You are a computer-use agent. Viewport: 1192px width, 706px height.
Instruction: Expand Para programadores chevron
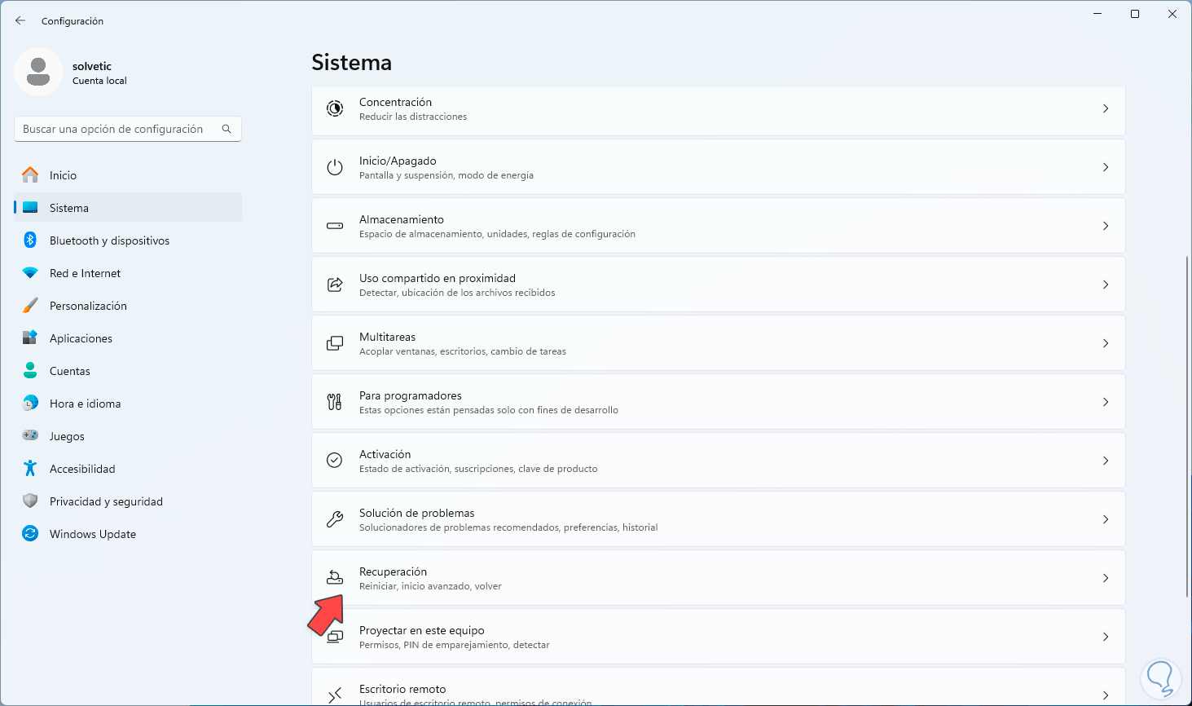click(1106, 402)
